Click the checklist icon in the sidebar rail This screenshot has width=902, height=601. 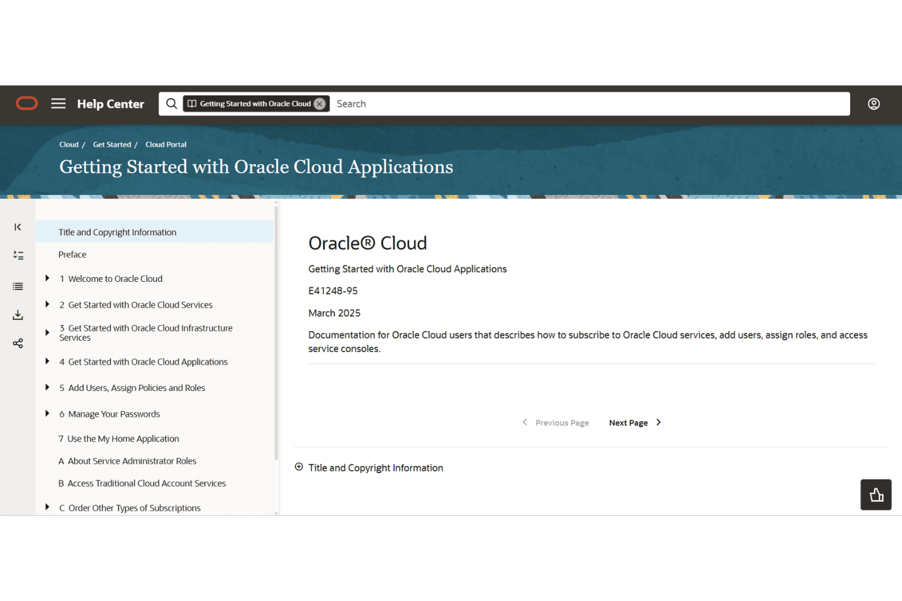[18, 256]
